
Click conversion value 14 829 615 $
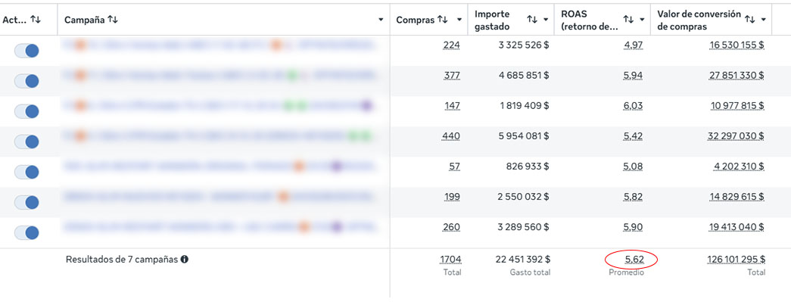point(737,197)
